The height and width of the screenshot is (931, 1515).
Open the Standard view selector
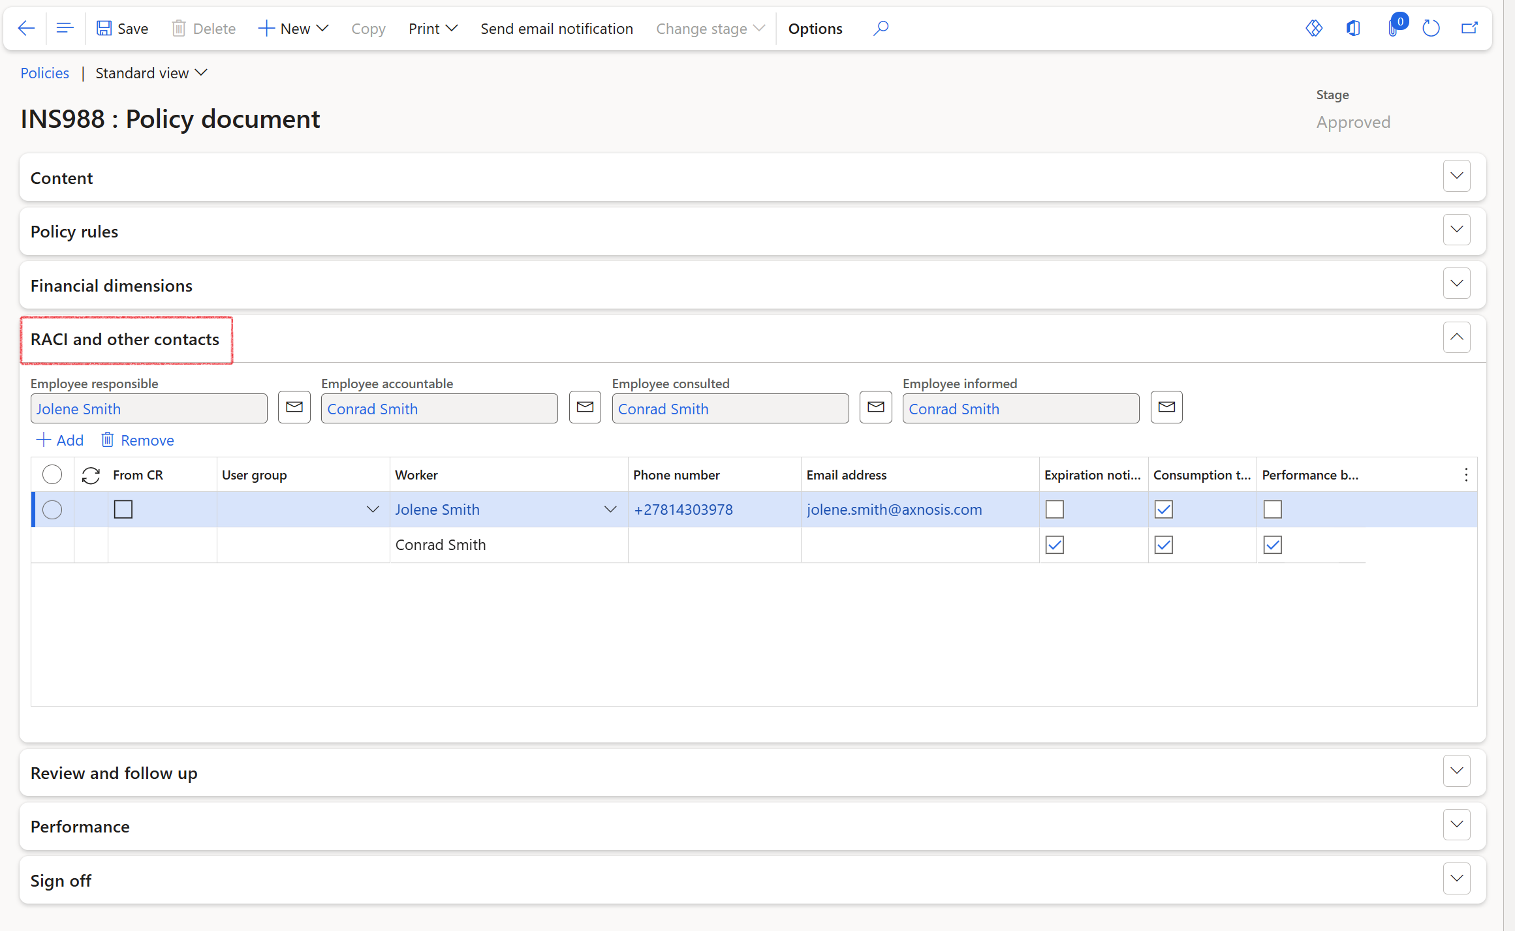point(151,73)
